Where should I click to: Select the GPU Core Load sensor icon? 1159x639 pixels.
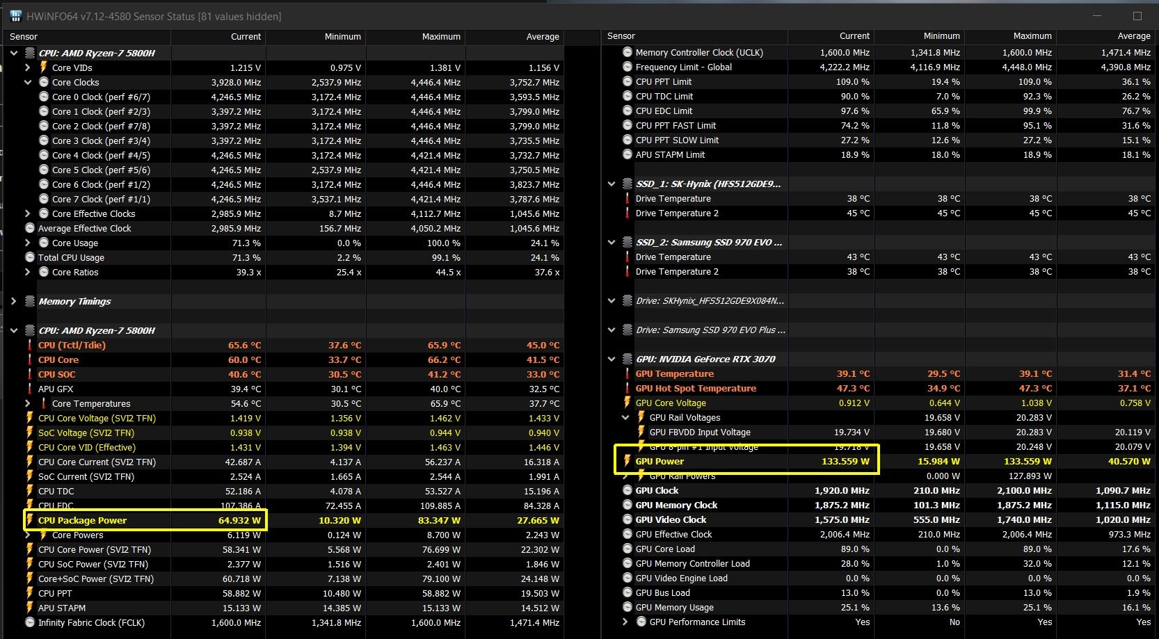(628, 549)
